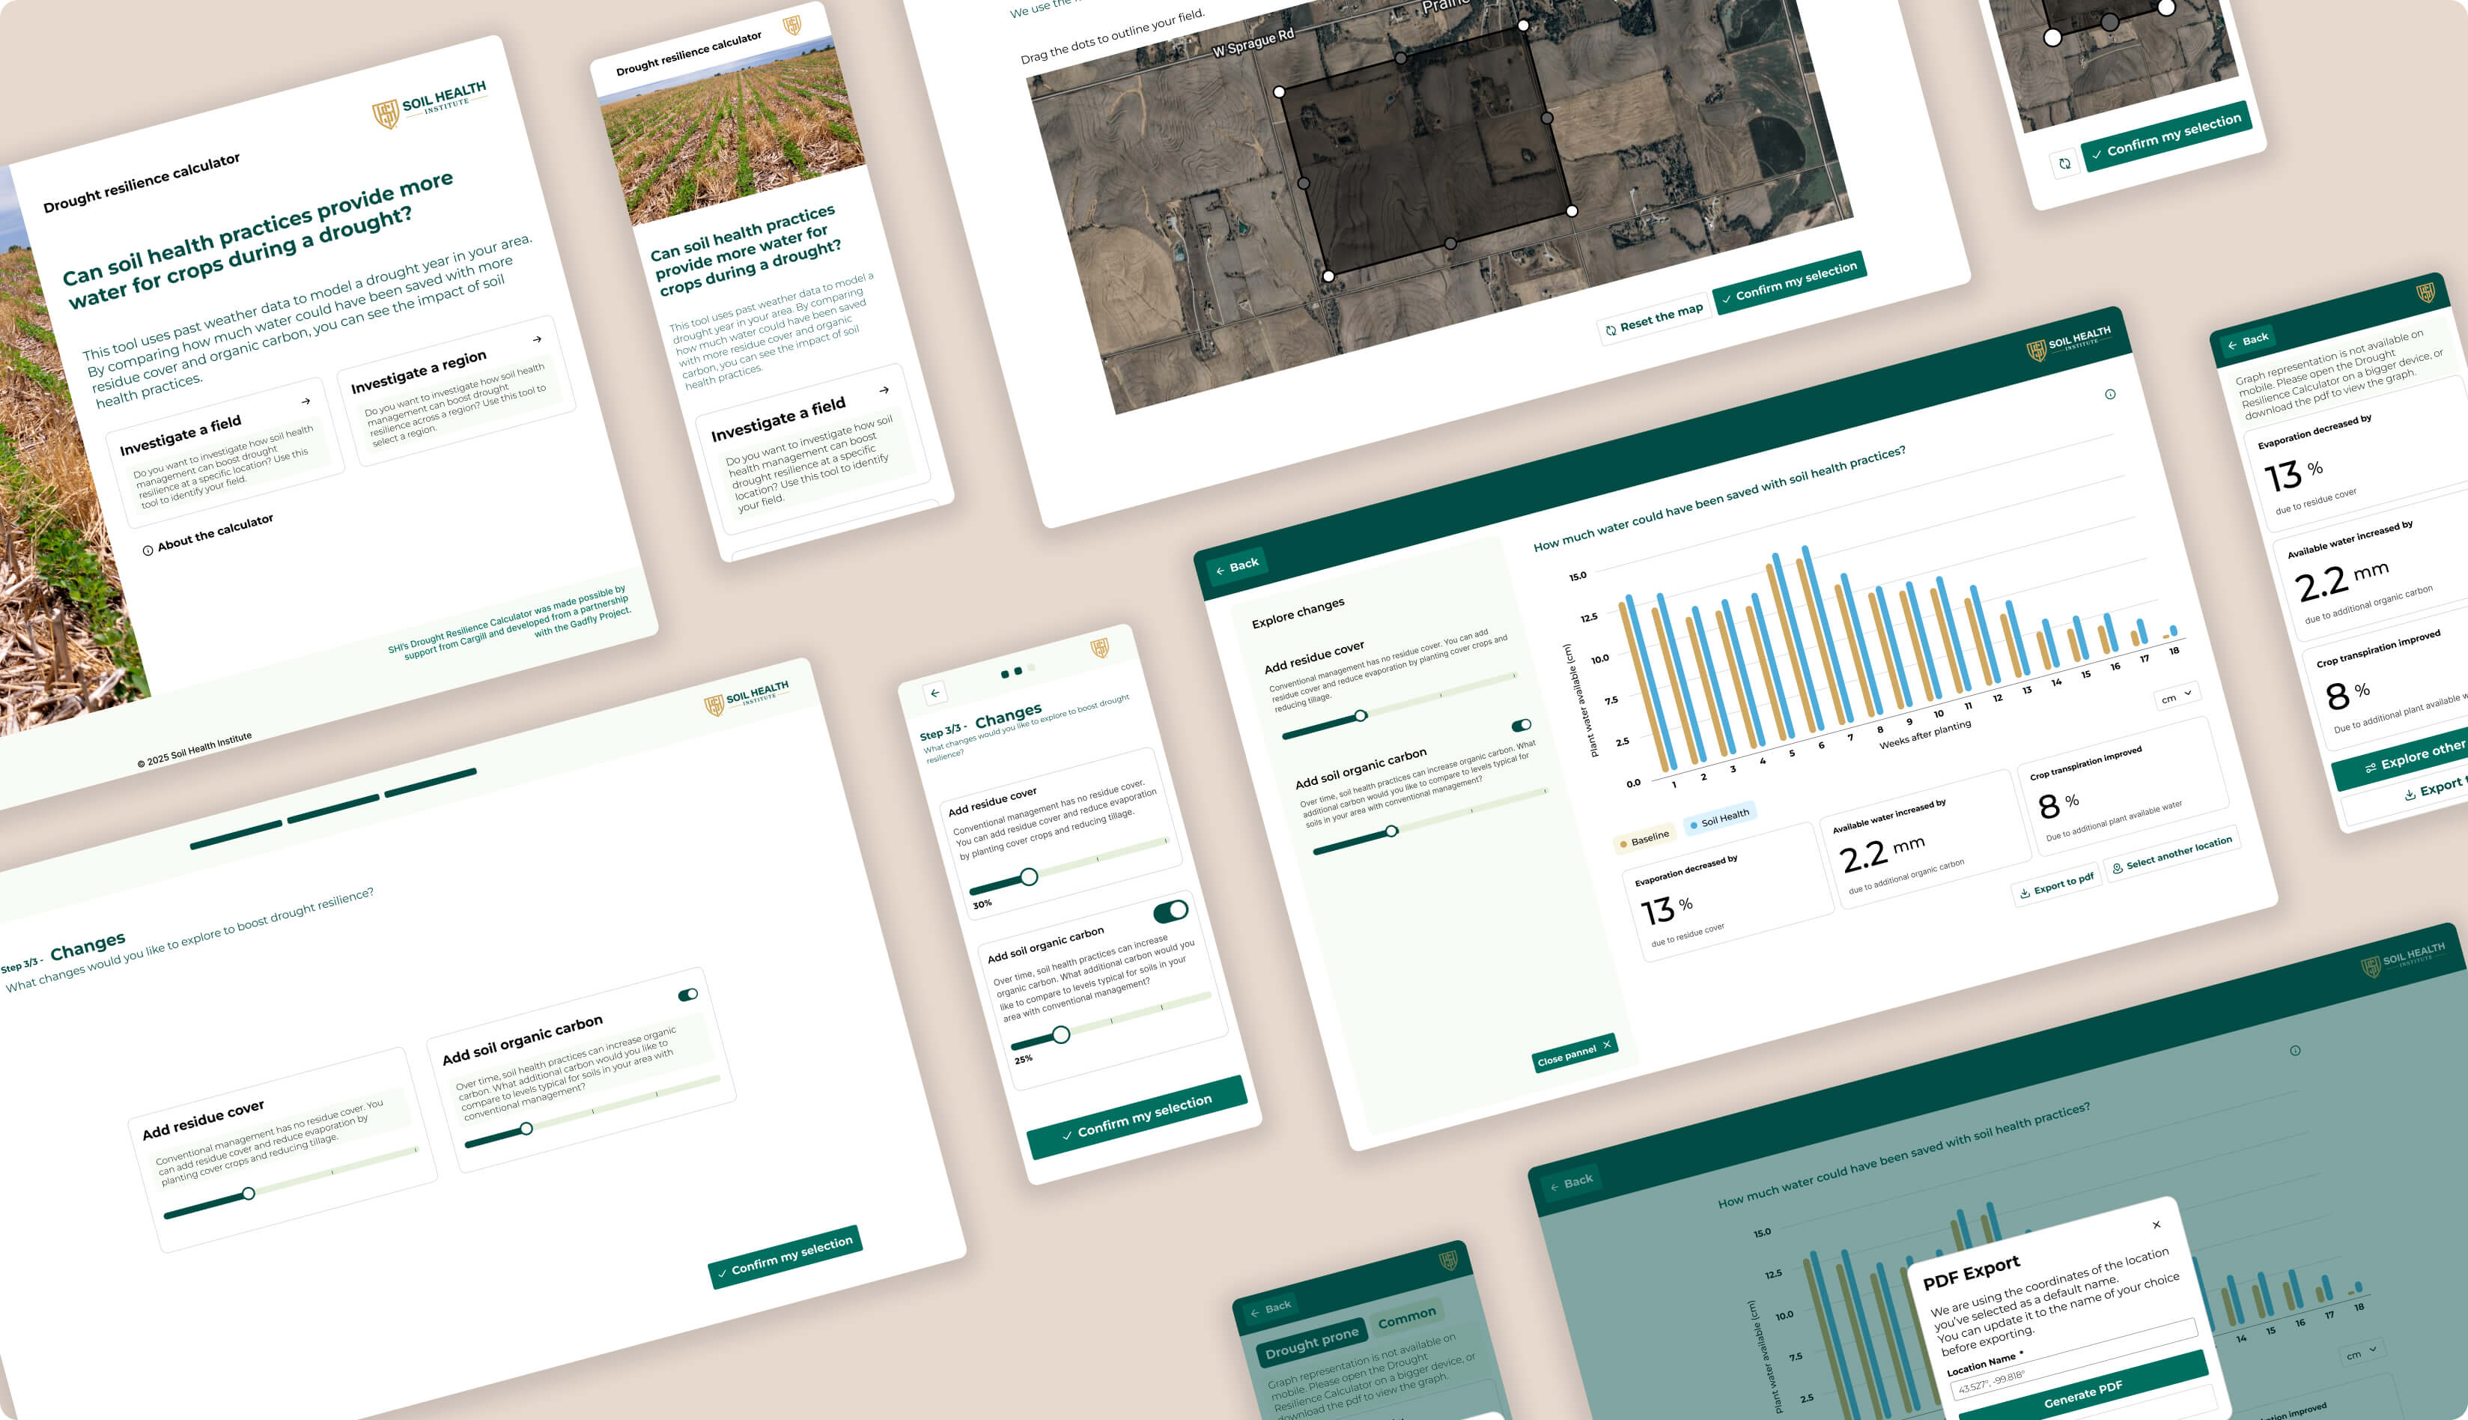Image resolution: width=2468 pixels, height=1420 pixels.
Task: Toggle Add soil organic carbon on the desktop Changes screen
Action: (688, 995)
